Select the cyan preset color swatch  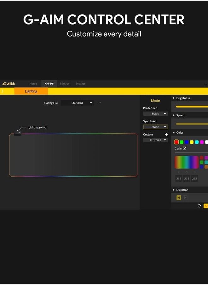pos(197,142)
